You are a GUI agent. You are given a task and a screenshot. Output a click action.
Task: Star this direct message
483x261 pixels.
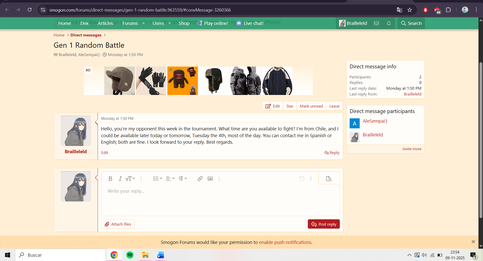tap(290, 106)
